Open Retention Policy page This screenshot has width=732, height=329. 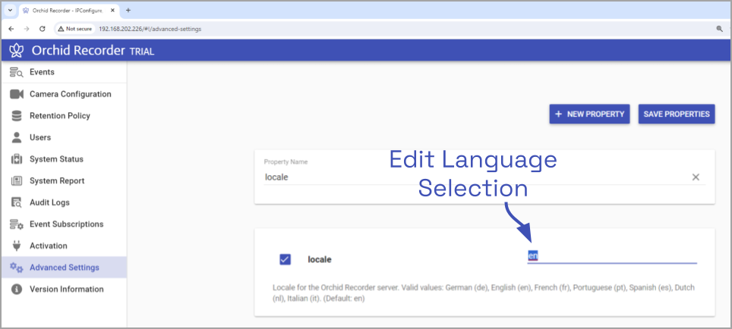coord(64,115)
